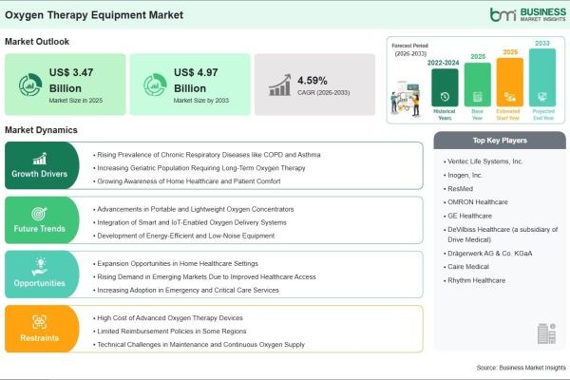Click the DeVilbiss Healthcare entry
570x380 pixels.
pos(501,235)
